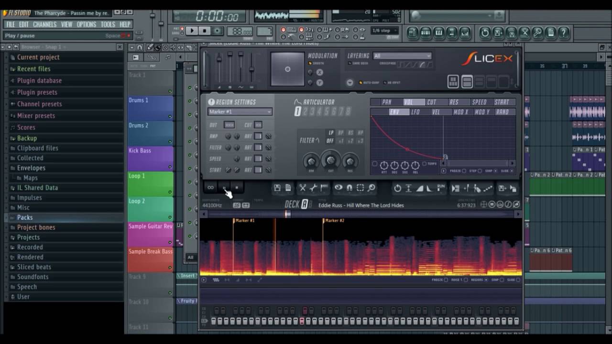Click the Slicex save disk icon
Image resolution: width=612 pixels, height=344 pixels.
click(x=277, y=188)
